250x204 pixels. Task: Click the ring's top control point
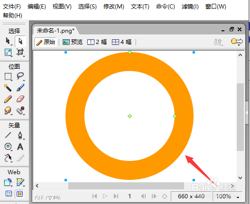[x=130, y=52]
